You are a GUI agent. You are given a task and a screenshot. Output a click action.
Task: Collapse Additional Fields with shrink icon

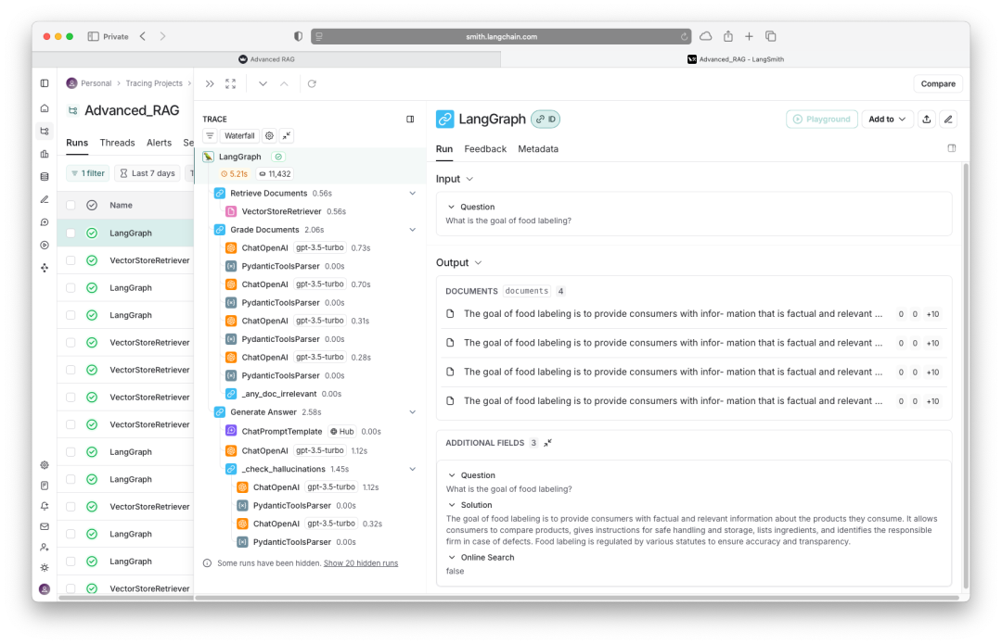point(547,442)
